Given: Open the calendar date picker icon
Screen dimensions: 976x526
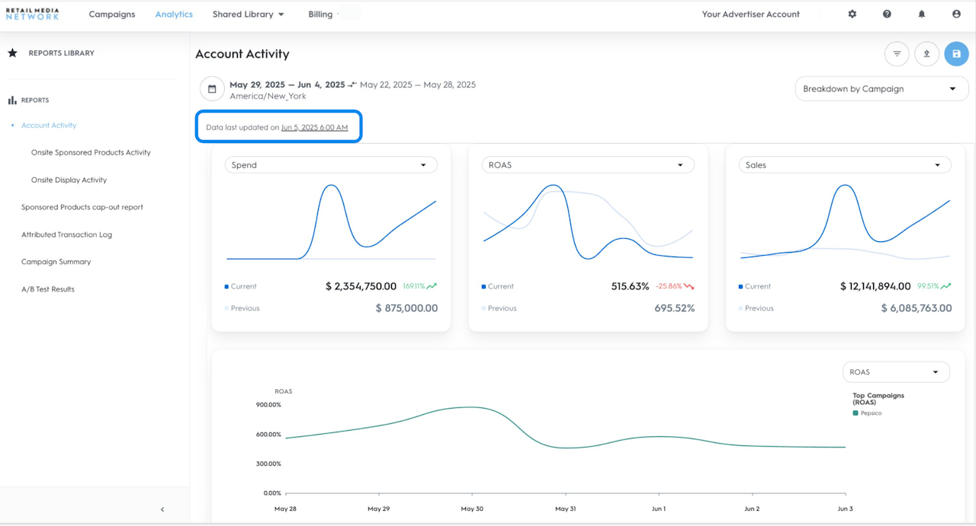Looking at the screenshot, I should pyautogui.click(x=212, y=89).
